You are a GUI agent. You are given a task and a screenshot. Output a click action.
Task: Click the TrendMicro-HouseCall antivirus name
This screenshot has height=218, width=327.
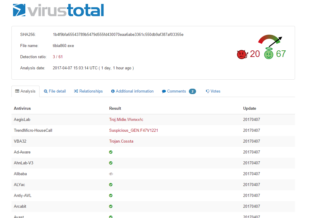[33, 131]
